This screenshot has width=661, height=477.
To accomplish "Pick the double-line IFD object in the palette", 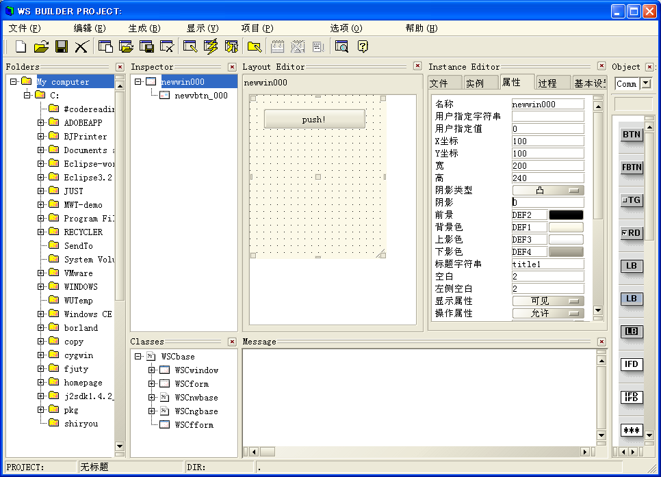I will click(x=632, y=398).
